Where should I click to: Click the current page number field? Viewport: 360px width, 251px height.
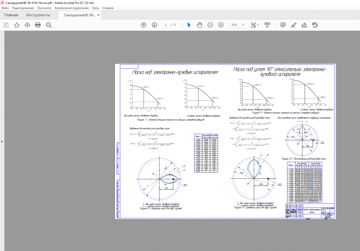click(x=165, y=25)
